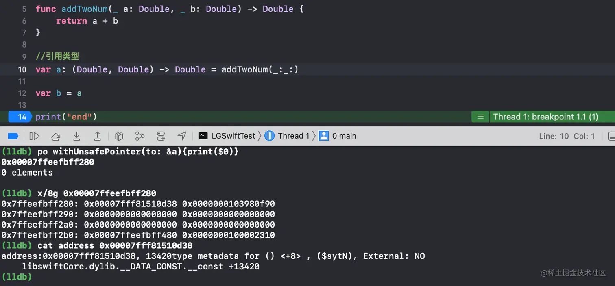The width and height of the screenshot is (615, 286).
Task: Click the 0x0000000100002310 value in the memory dump
Action: click(x=229, y=235)
